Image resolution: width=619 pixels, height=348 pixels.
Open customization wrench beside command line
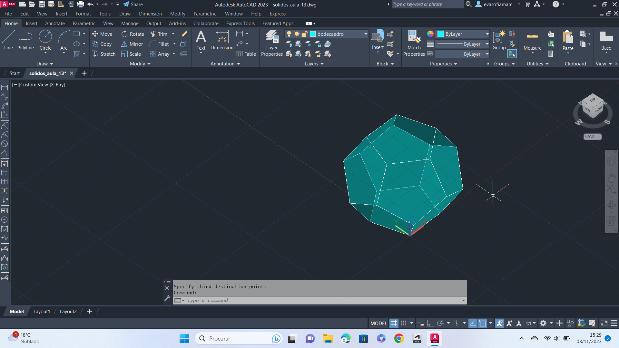point(167,298)
